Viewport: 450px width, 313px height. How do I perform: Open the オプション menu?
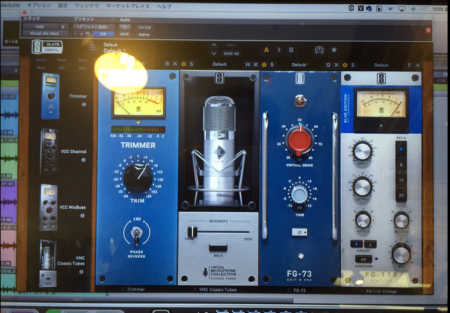pos(39,5)
